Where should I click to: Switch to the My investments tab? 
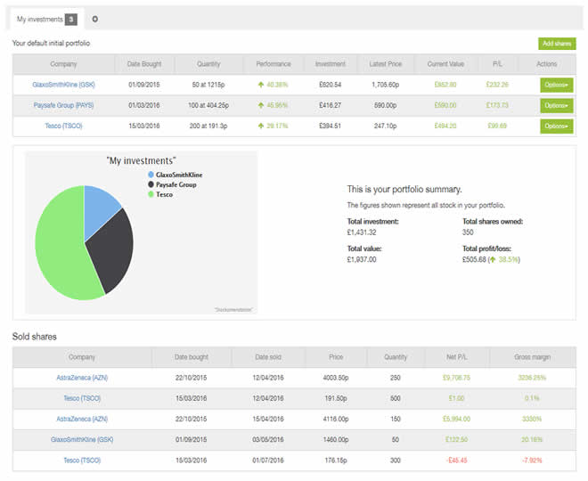38,19
